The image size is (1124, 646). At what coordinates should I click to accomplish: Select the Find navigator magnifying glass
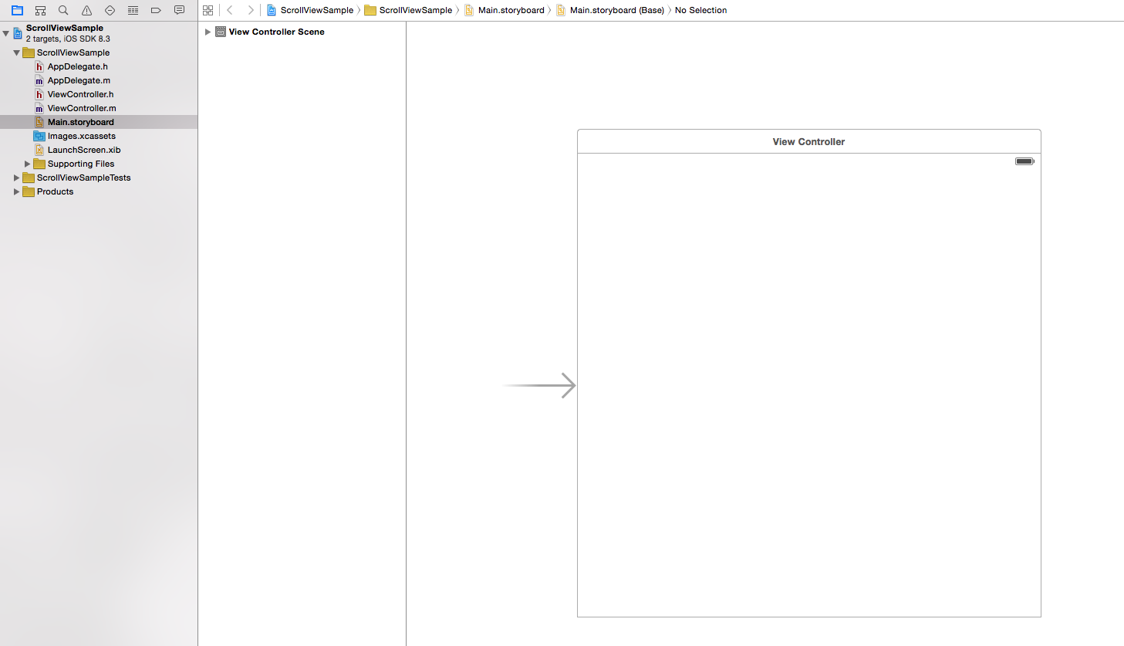tap(62, 10)
